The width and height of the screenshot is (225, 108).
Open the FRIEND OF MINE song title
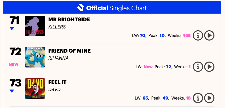pos(70,51)
